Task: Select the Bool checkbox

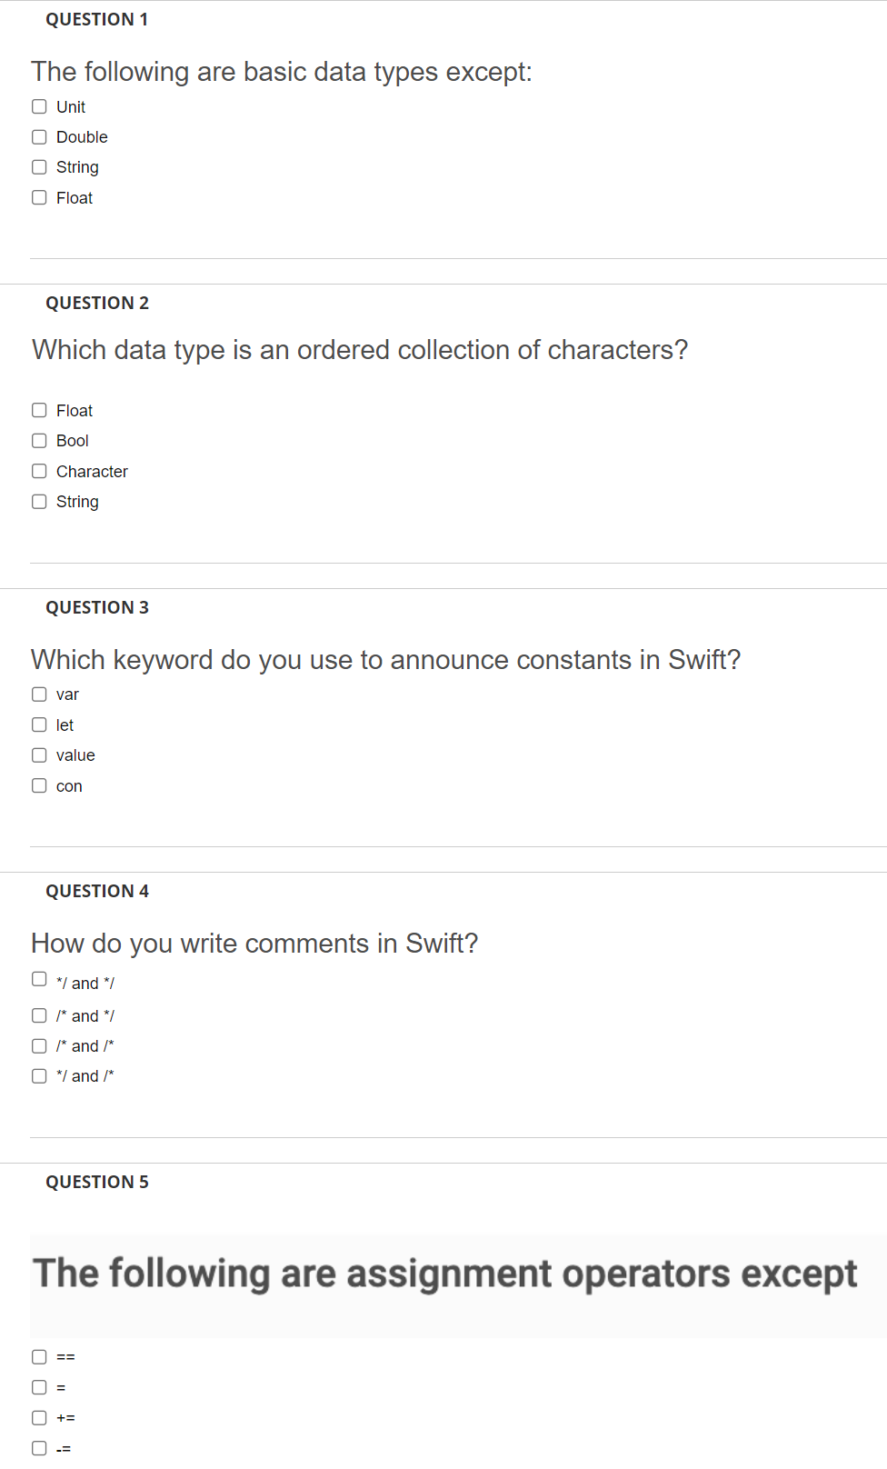Action: (x=39, y=441)
